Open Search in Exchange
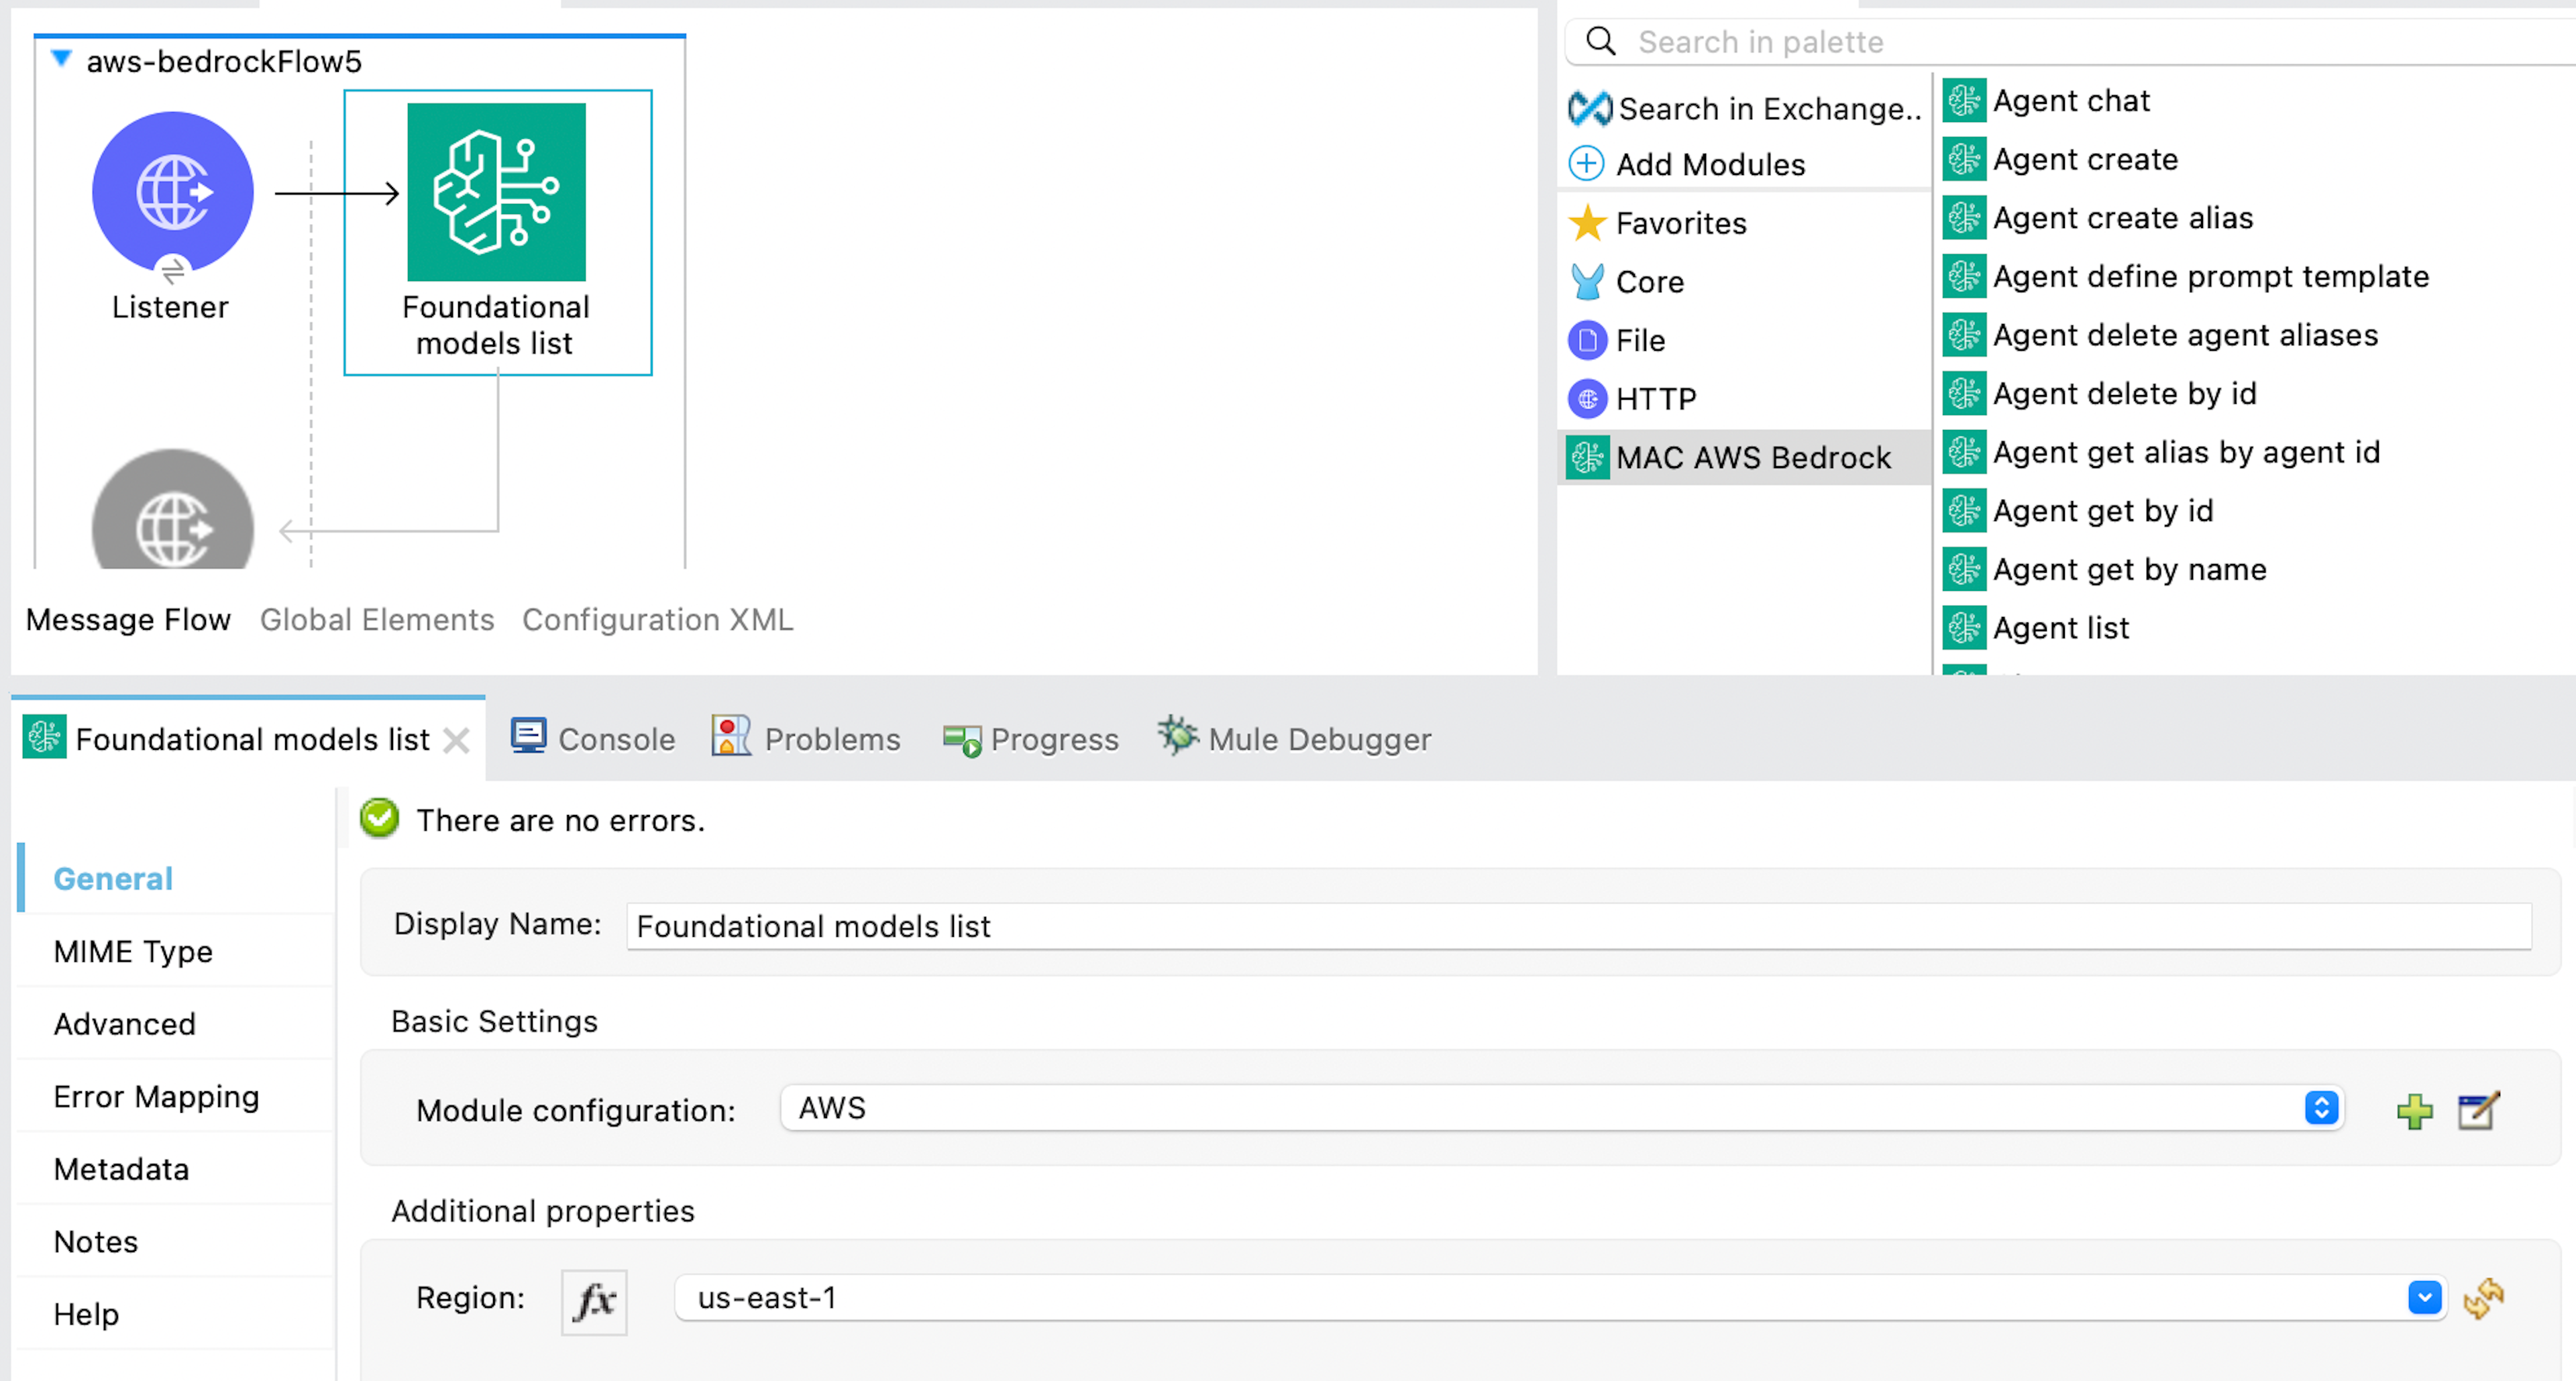This screenshot has width=2576, height=1381. pyautogui.click(x=1744, y=108)
